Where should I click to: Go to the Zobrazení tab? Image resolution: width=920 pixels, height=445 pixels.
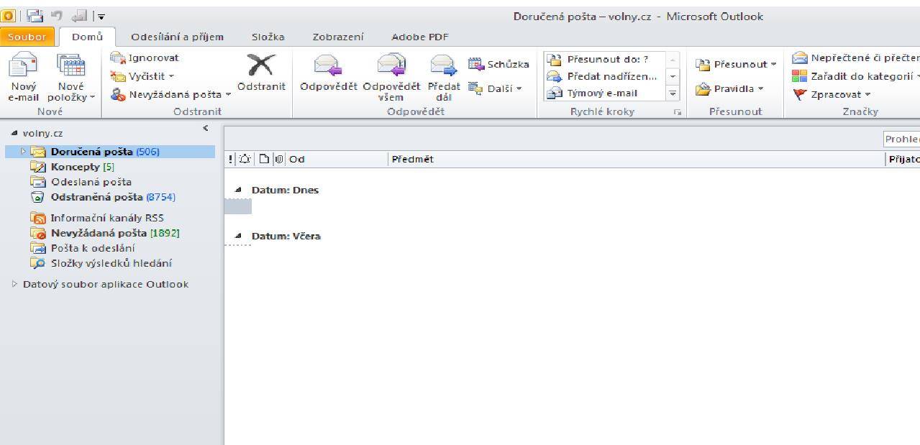337,37
